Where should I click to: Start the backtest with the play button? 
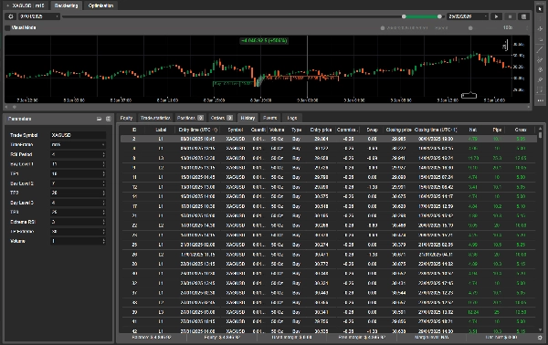(x=496, y=16)
